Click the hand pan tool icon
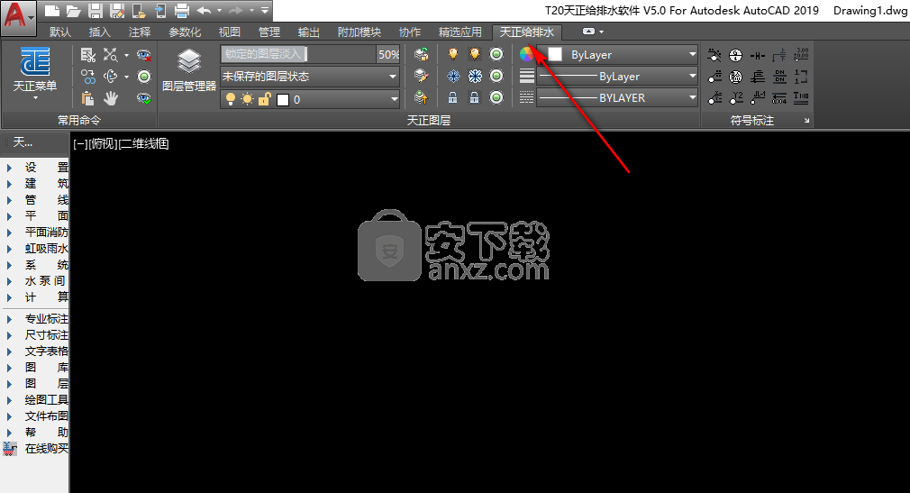 pyautogui.click(x=110, y=99)
